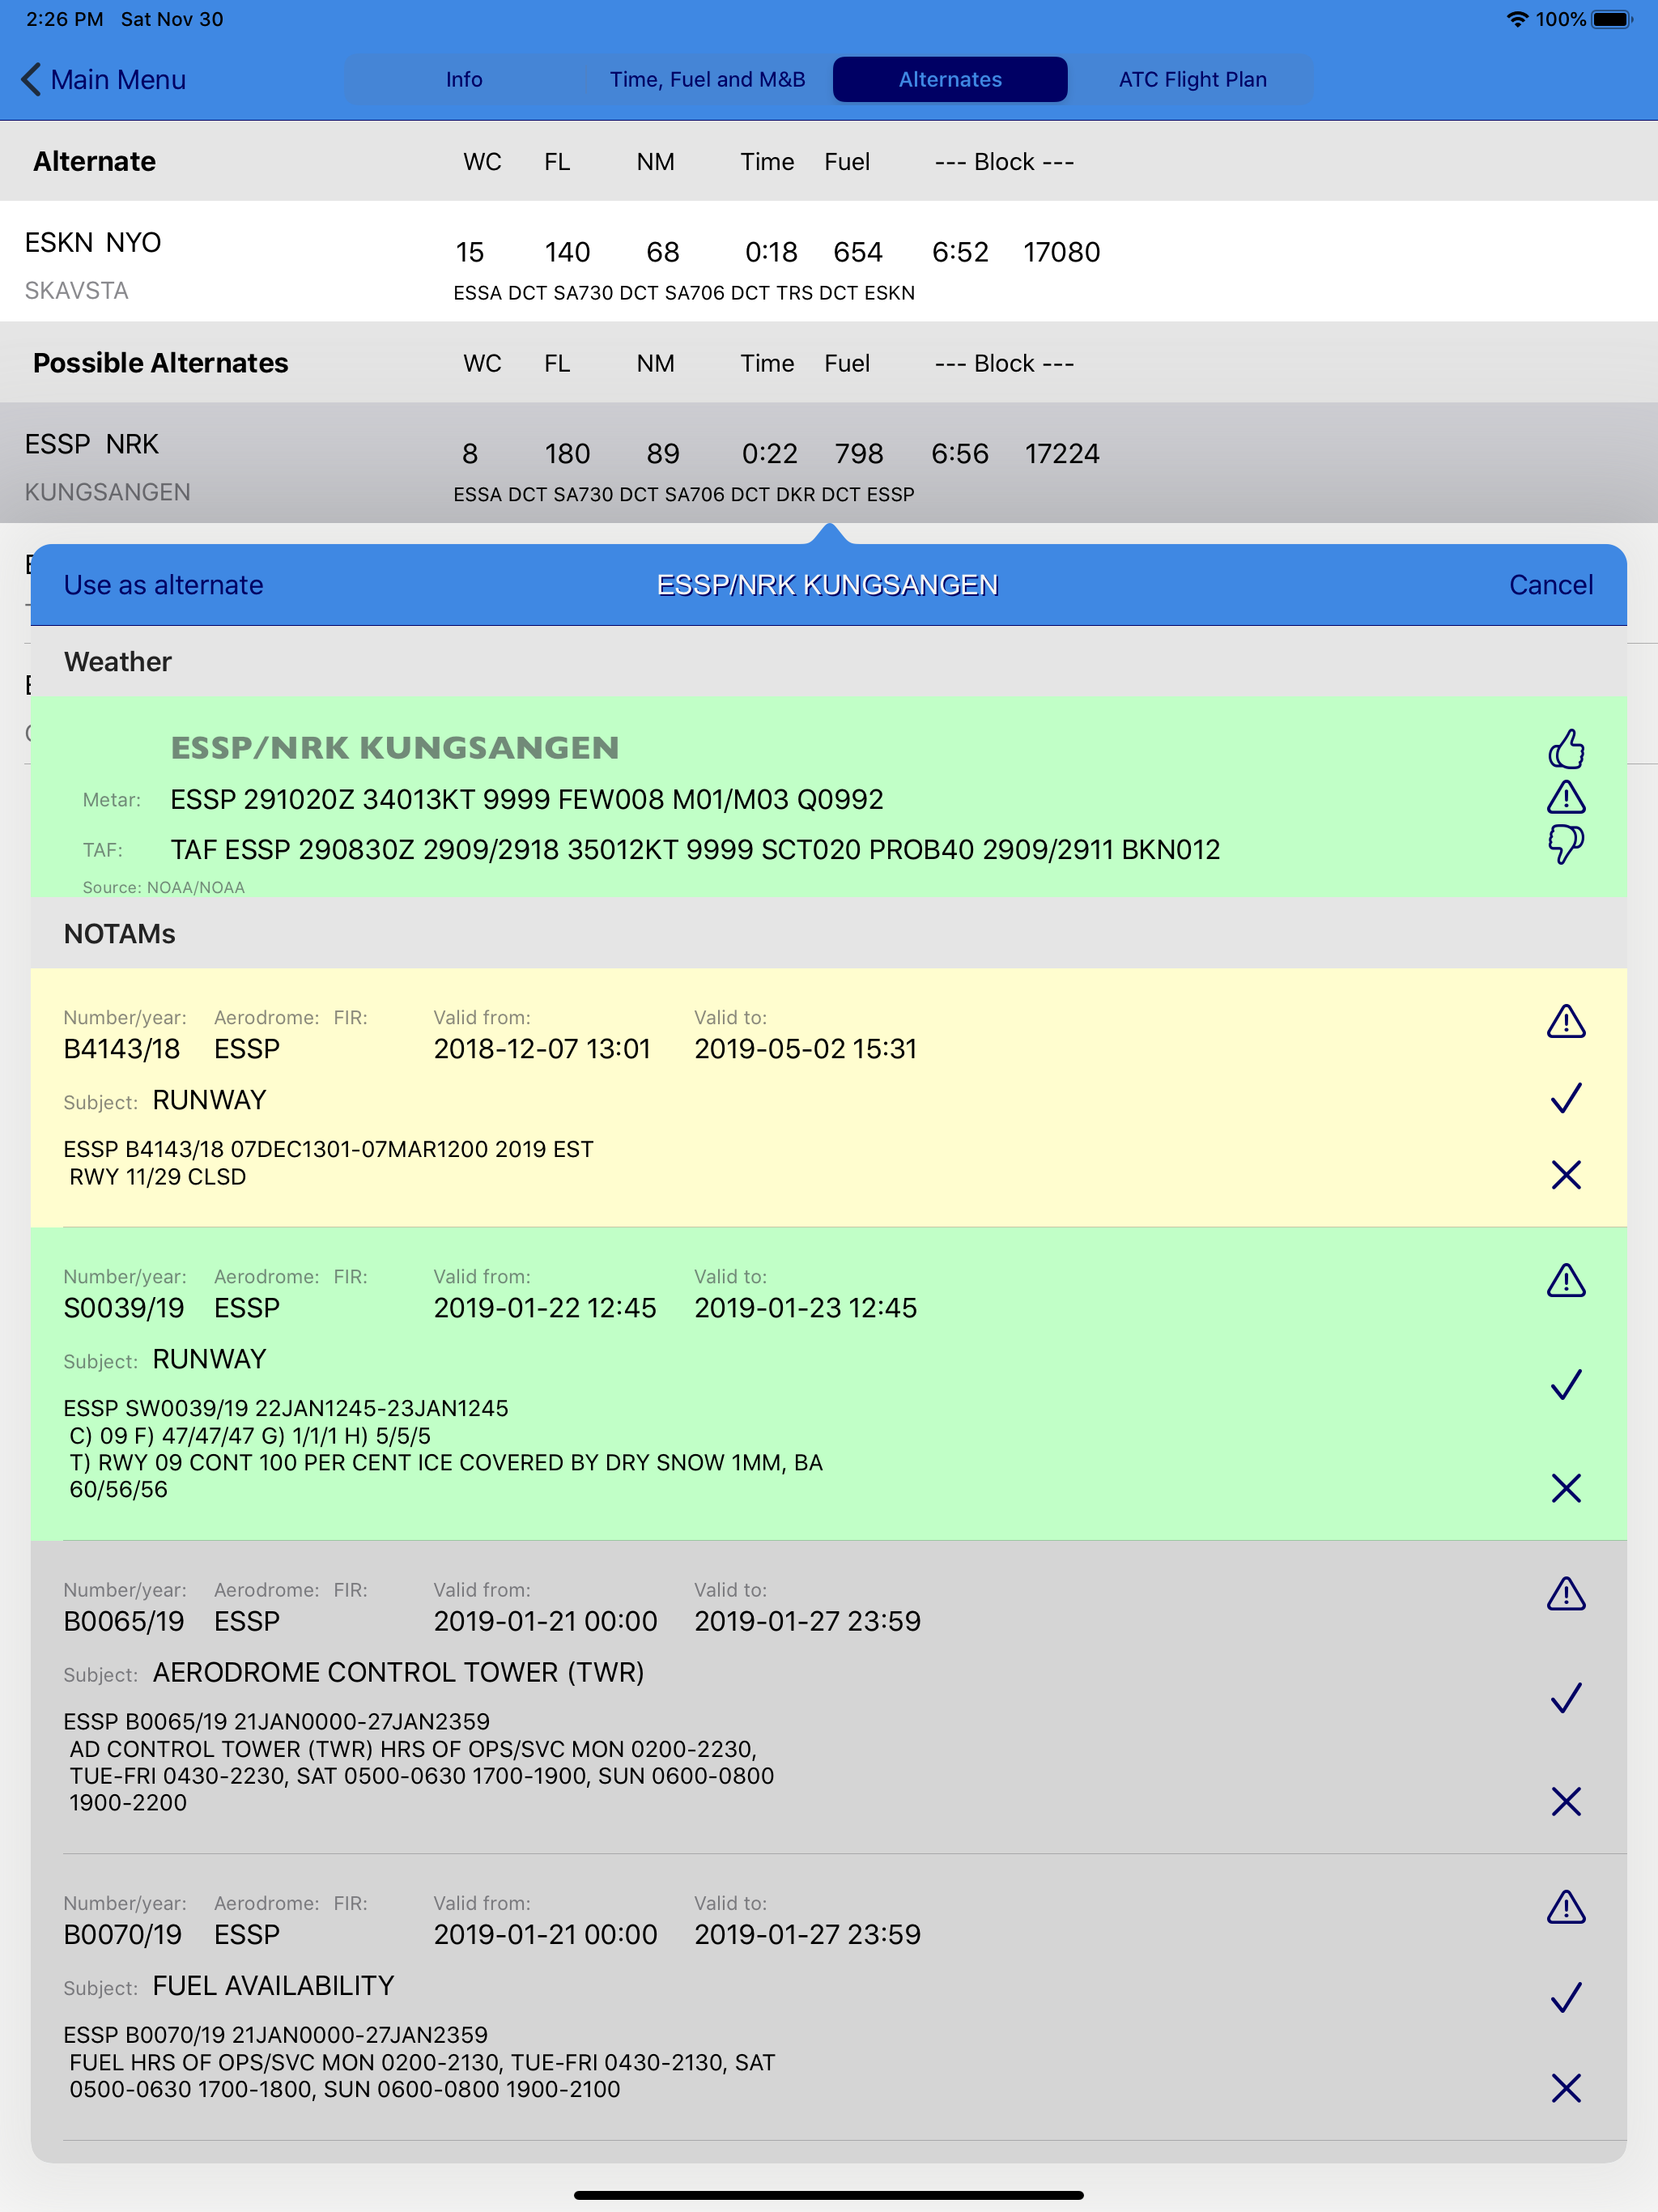Tap the warning icon beside the TAF

coord(1566,797)
